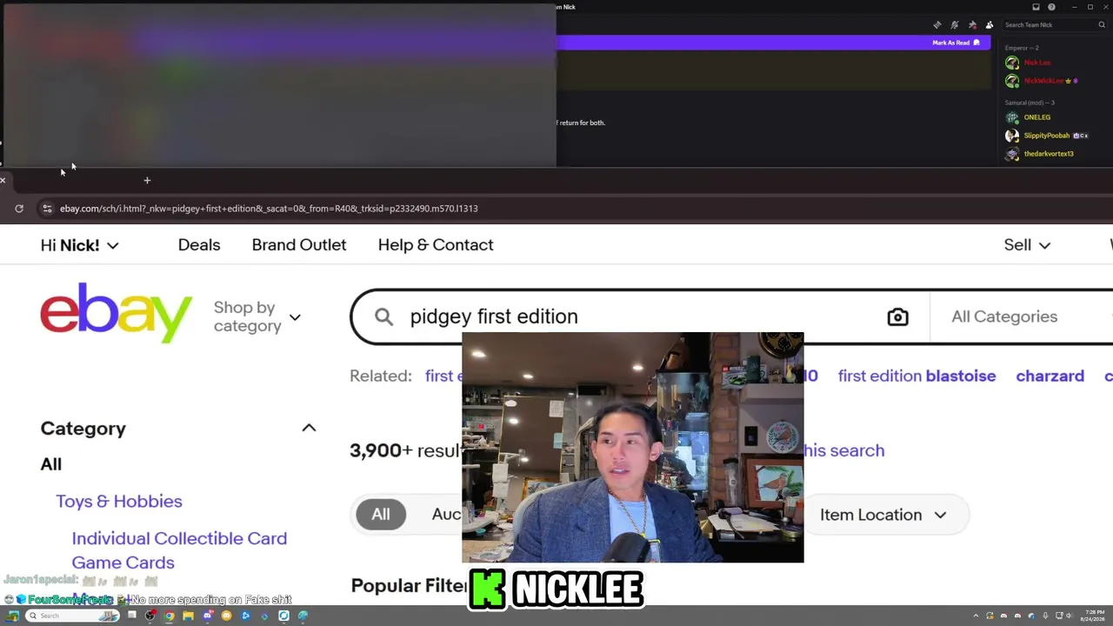Image resolution: width=1113 pixels, height=626 pixels.
Task: Open Discord inbox icon
Action: (x=1036, y=7)
